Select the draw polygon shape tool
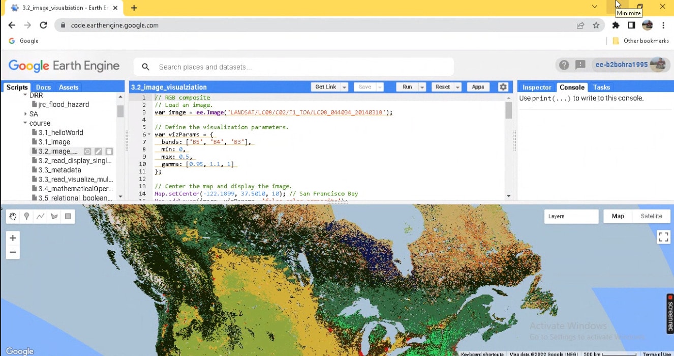 pyautogui.click(x=54, y=217)
